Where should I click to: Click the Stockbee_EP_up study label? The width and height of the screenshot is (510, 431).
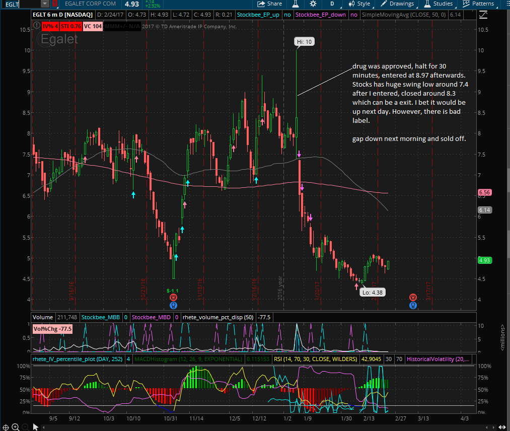click(x=258, y=15)
